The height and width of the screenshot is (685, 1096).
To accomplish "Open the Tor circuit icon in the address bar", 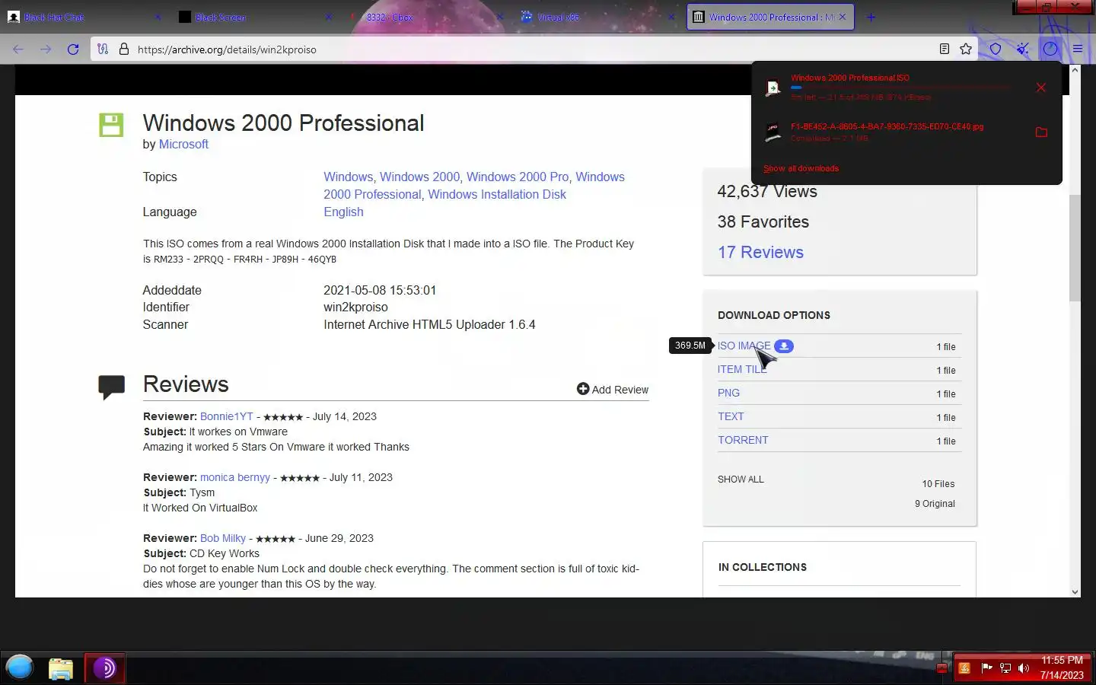I will [x=103, y=49].
